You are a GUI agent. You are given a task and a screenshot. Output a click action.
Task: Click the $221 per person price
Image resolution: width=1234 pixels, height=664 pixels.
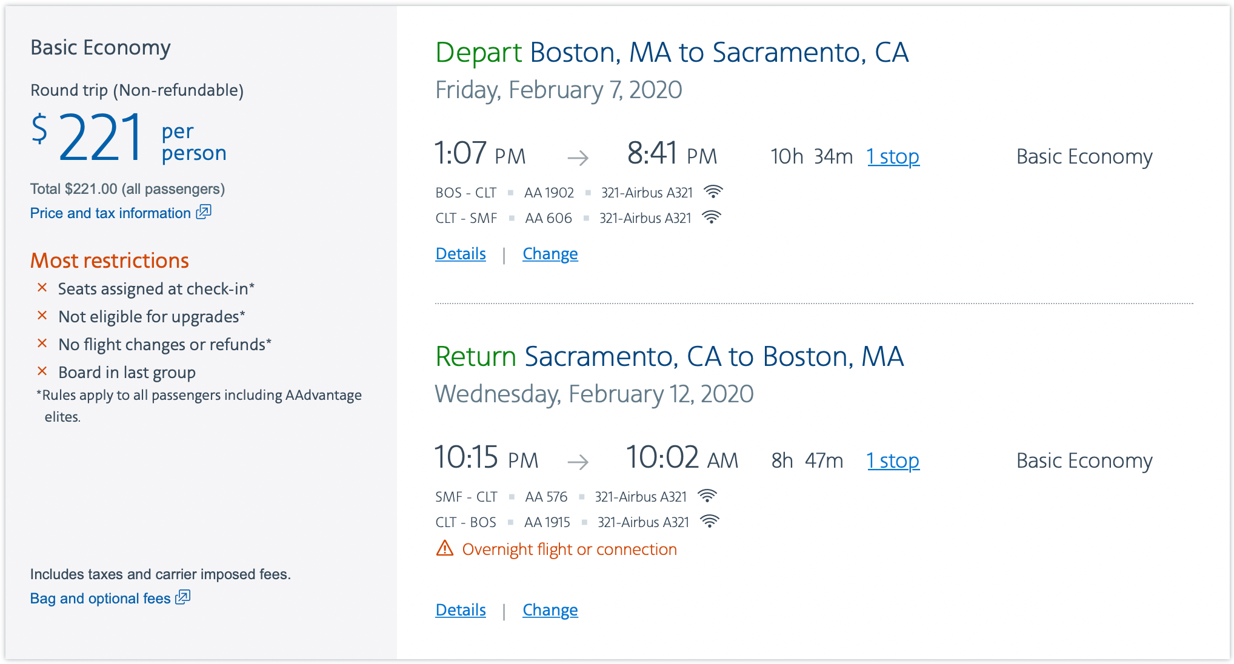(128, 138)
